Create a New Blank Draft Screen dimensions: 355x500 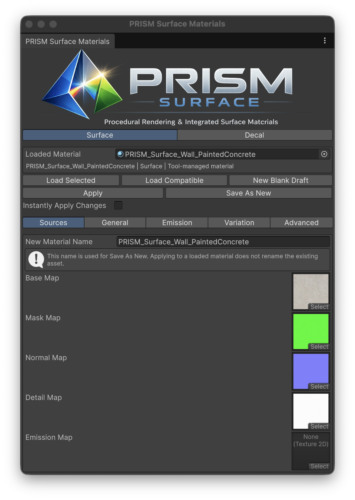[281, 180]
